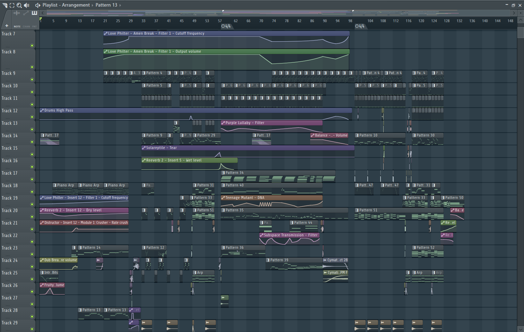Click the automation icon of the Solareptile - Tear clip

[x=144, y=148]
